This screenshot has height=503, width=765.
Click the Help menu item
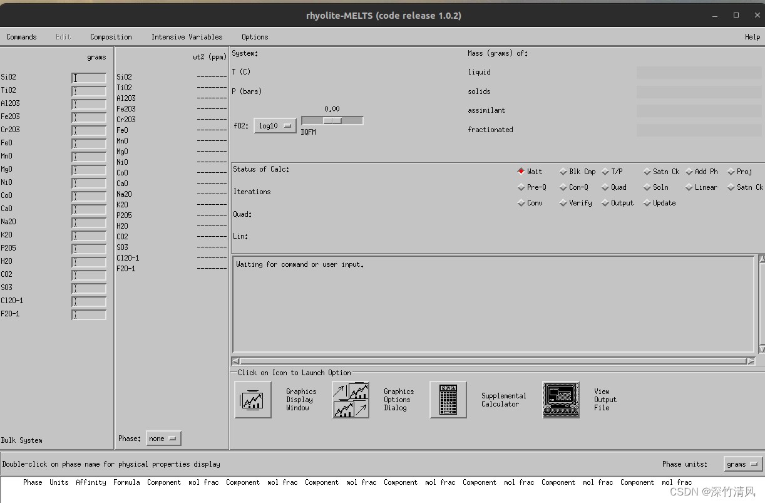pyautogui.click(x=752, y=37)
